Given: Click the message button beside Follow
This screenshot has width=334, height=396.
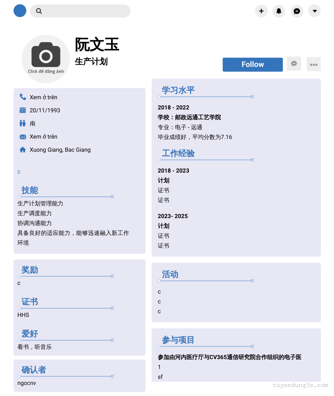Looking at the screenshot, I should (x=294, y=64).
